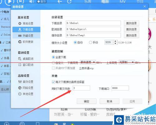Click 取消 button
The width and height of the screenshot is (156, 125).
[x=110, y=101]
